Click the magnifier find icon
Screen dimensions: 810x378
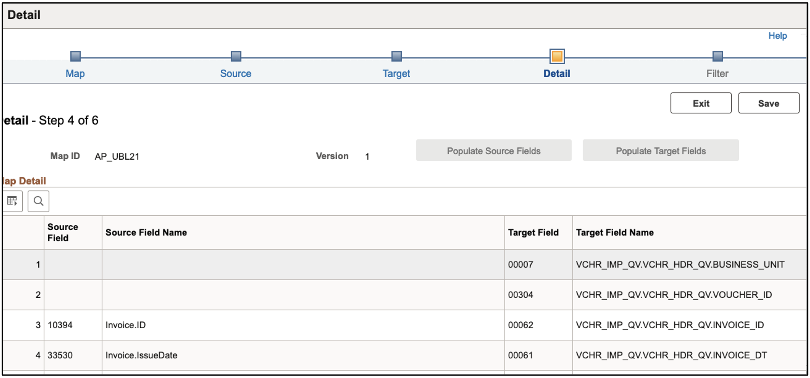pyautogui.click(x=38, y=201)
